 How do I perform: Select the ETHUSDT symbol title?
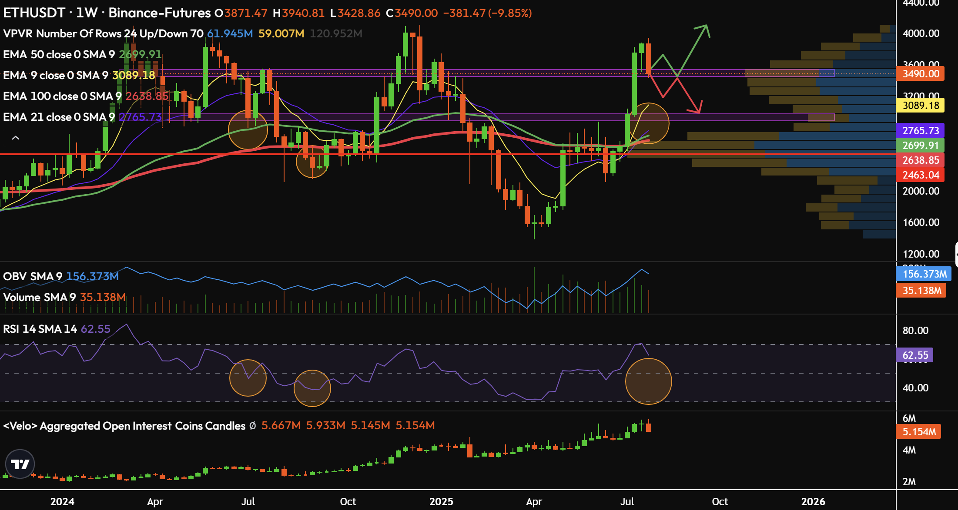34,13
